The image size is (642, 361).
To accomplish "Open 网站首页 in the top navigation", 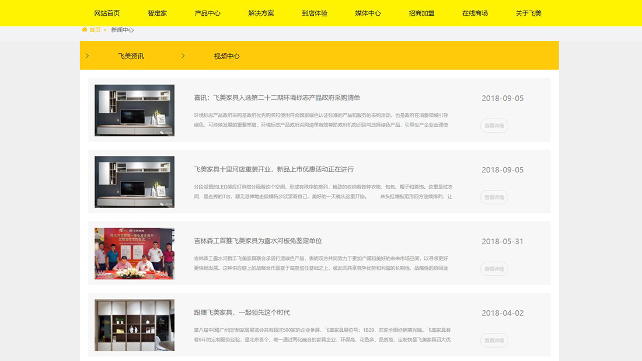I will [107, 13].
